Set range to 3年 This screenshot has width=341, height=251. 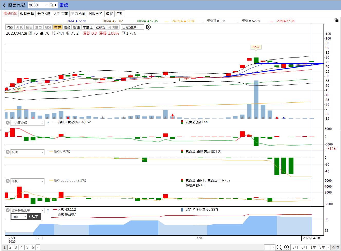pyautogui.click(x=322, y=247)
